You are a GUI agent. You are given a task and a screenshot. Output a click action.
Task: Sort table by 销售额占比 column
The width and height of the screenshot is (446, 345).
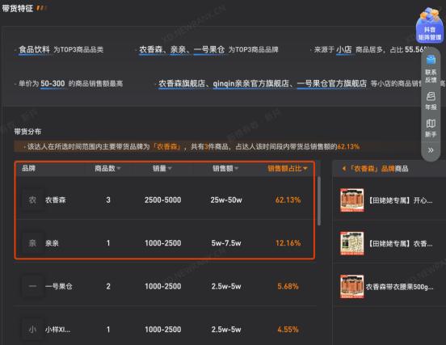pos(288,168)
